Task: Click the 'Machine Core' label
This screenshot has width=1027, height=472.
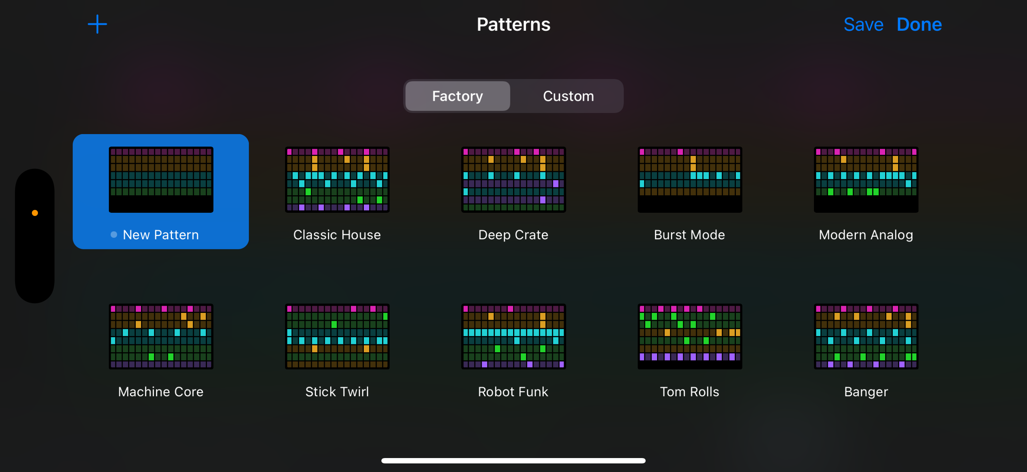Action: (161, 392)
